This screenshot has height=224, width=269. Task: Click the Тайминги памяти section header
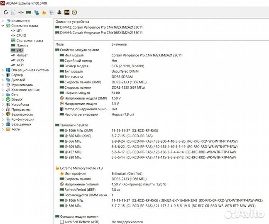pyautogui.click(x=74, y=125)
